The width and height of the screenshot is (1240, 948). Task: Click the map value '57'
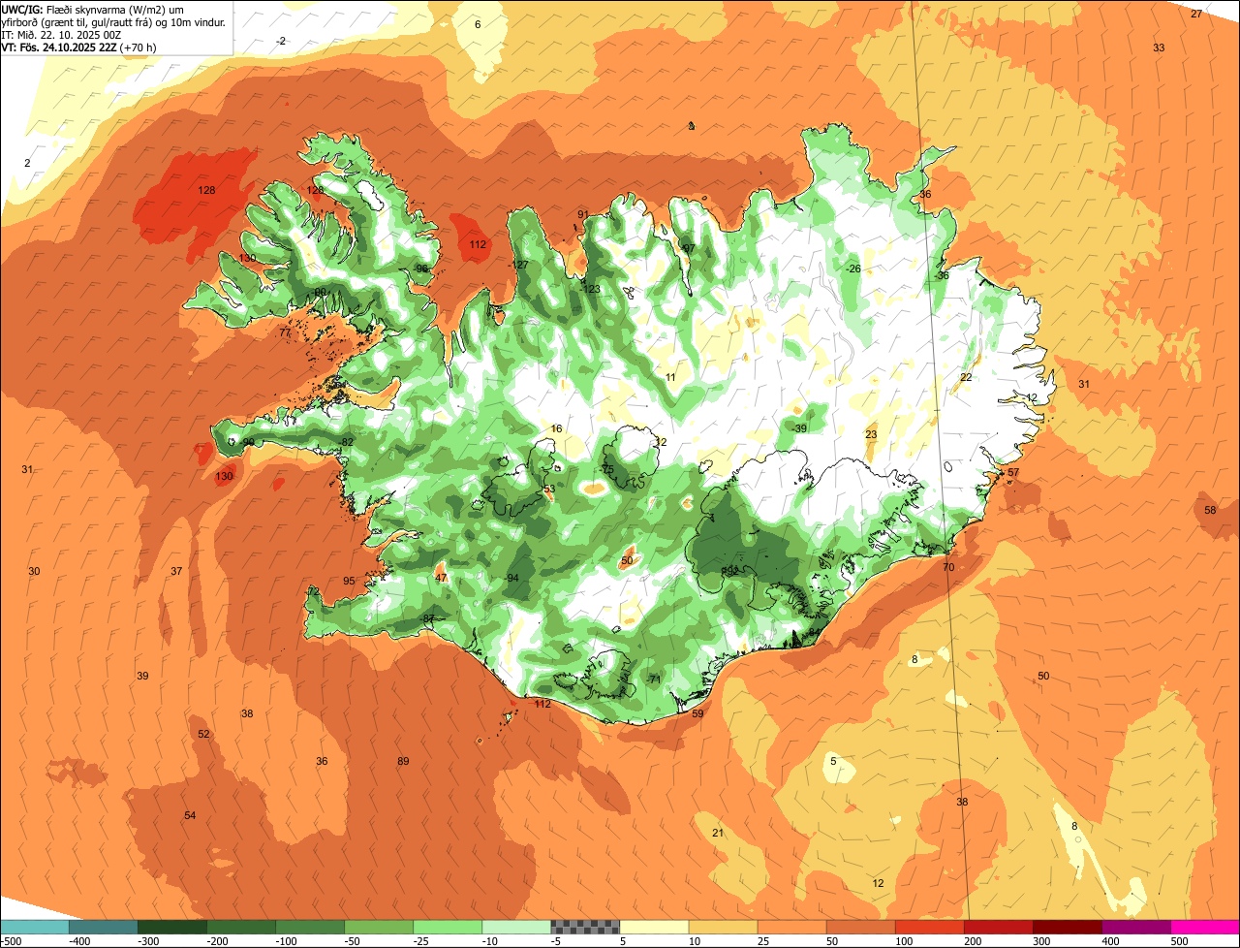(x=1013, y=472)
